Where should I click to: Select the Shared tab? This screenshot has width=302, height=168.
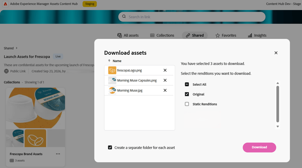(x=195, y=35)
